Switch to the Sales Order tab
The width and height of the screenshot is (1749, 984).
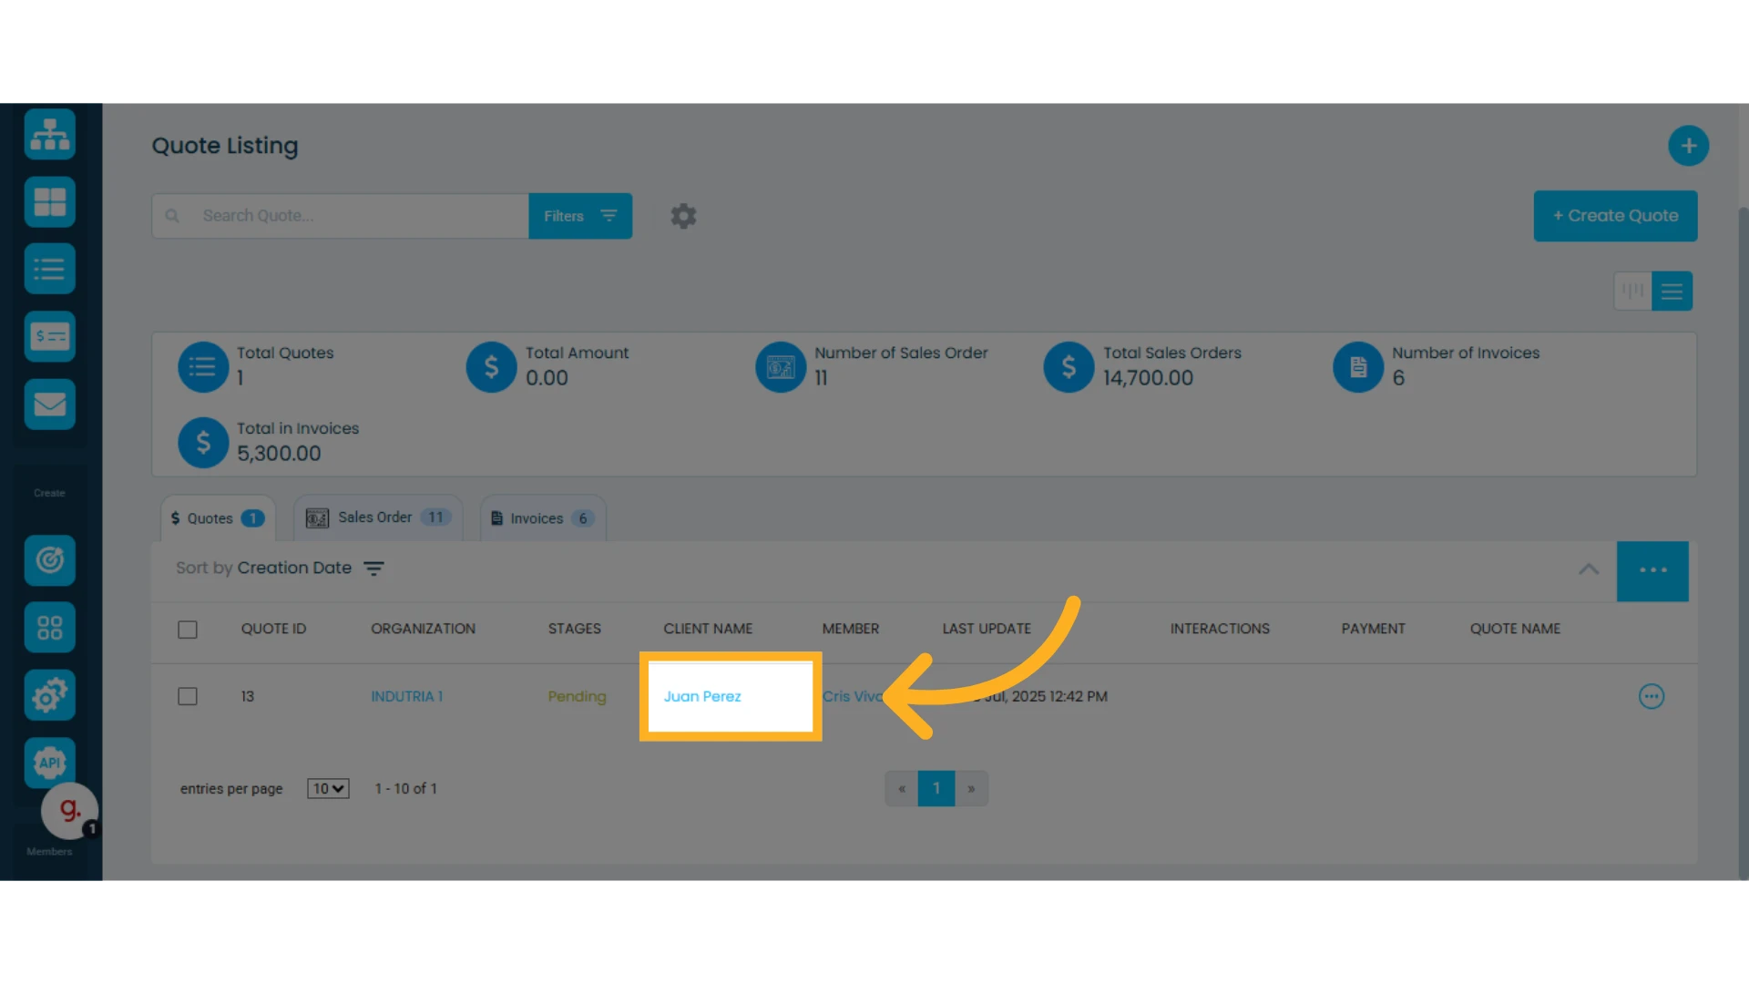coord(378,518)
